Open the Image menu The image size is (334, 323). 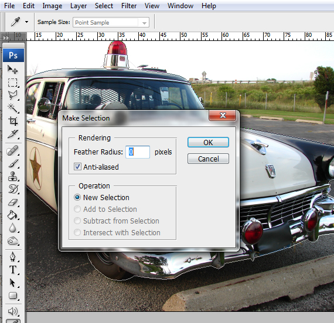point(52,6)
